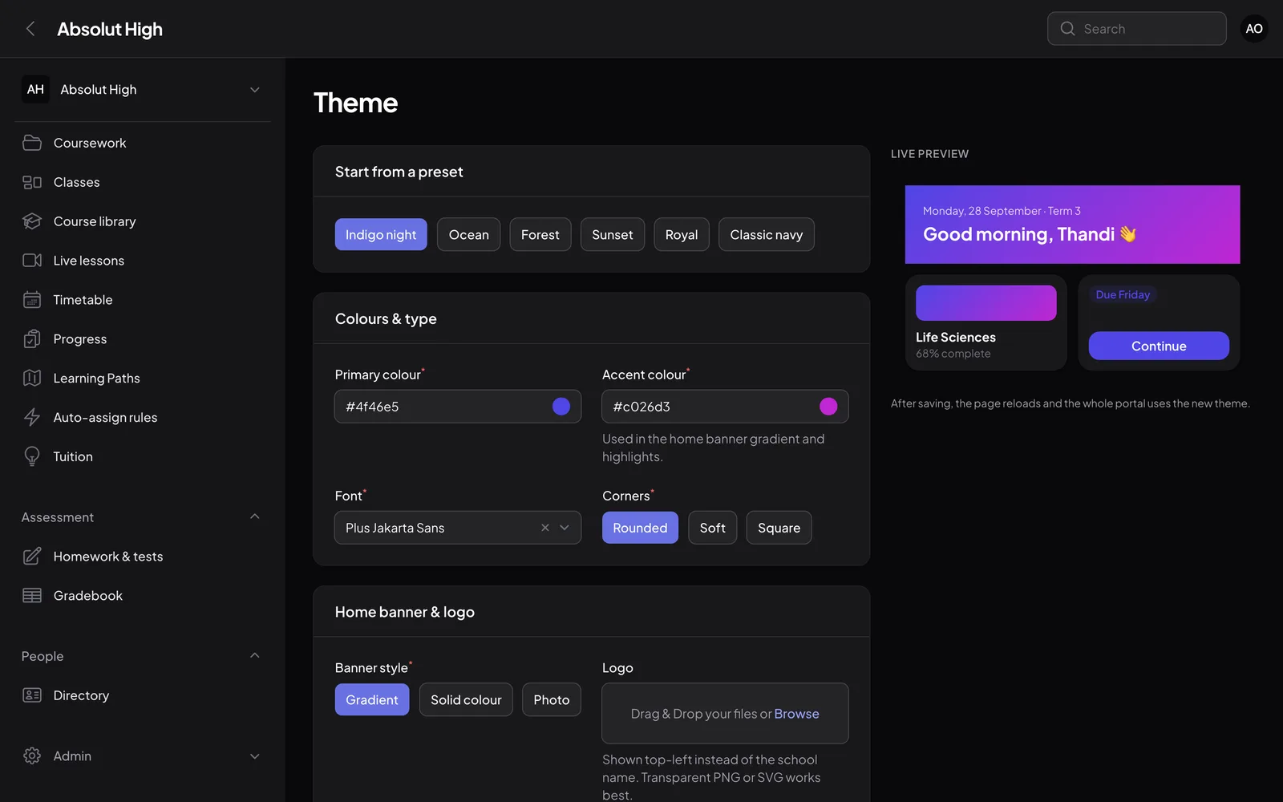Click the Gradebook table icon

pyautogui.click(x=32, y=595)
